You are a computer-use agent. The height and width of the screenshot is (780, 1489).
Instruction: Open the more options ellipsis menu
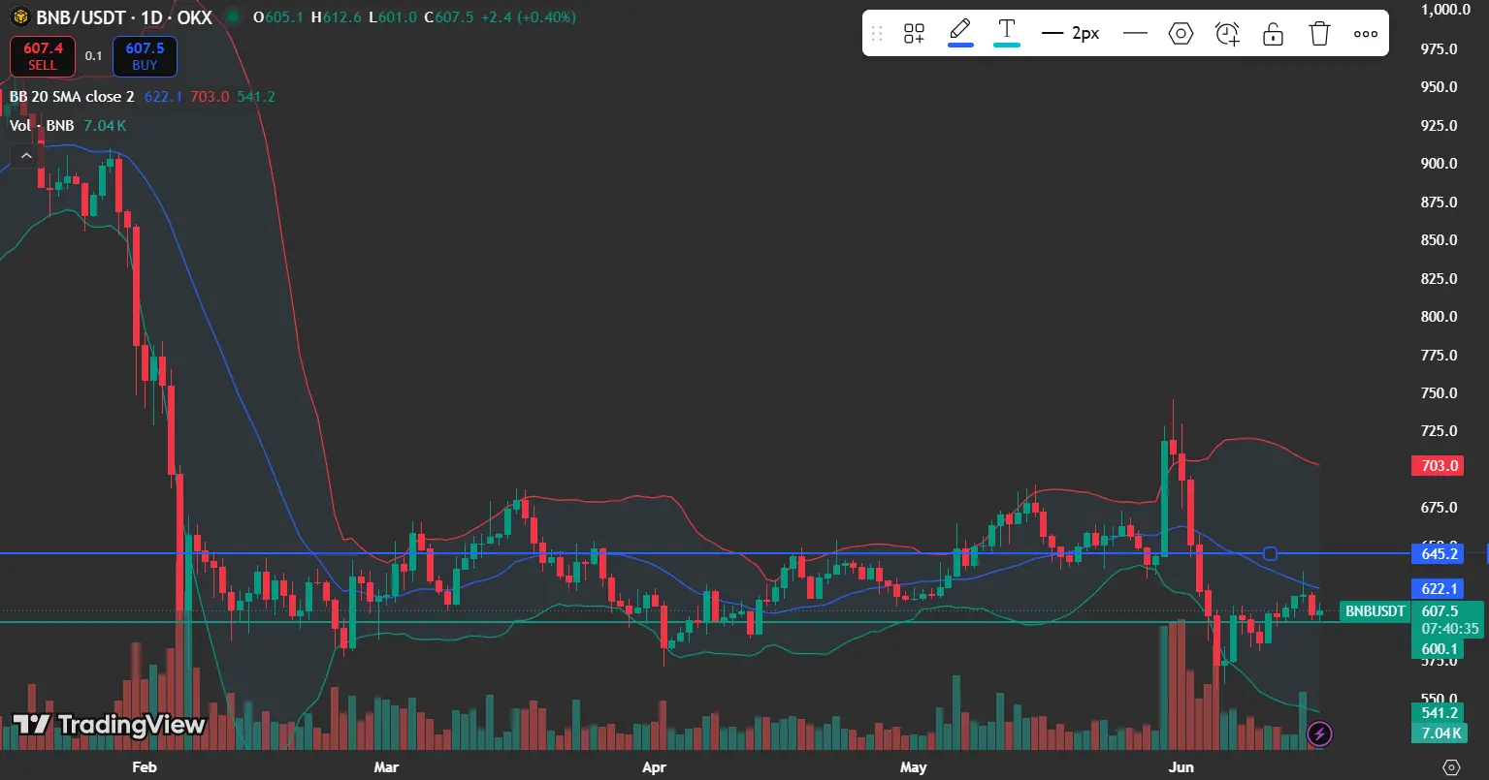point(1366,34)
